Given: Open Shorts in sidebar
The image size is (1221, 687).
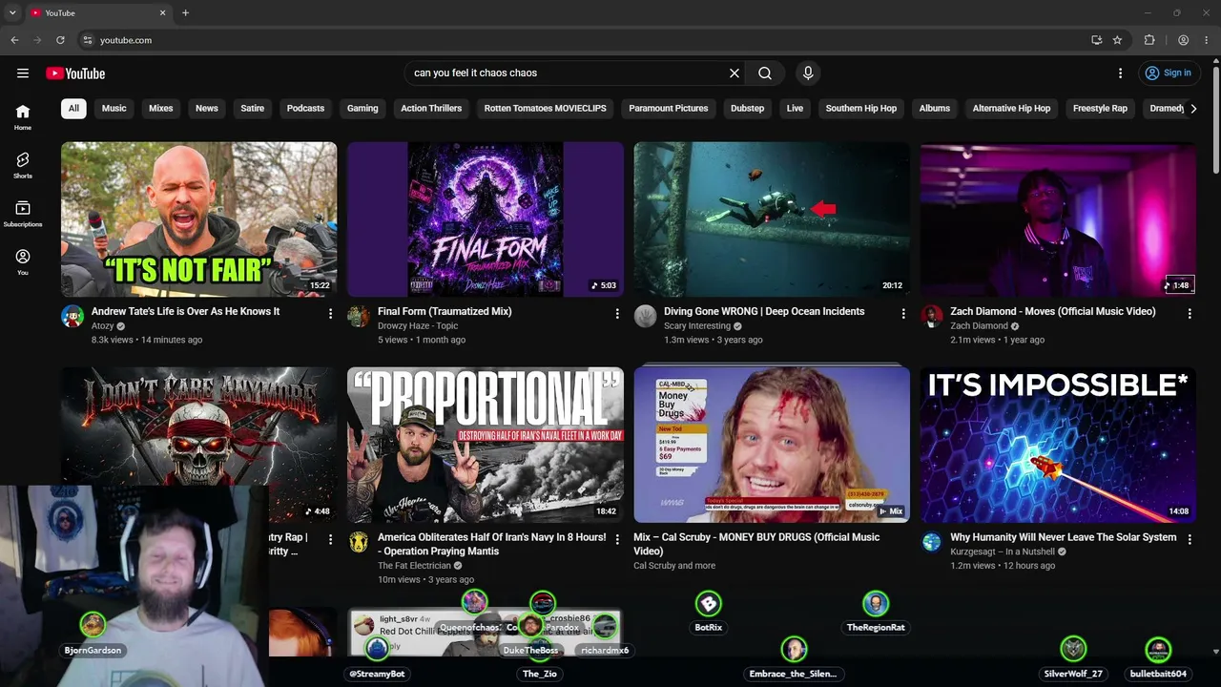Looking at the screenshot, I should [x=23, y=165].
